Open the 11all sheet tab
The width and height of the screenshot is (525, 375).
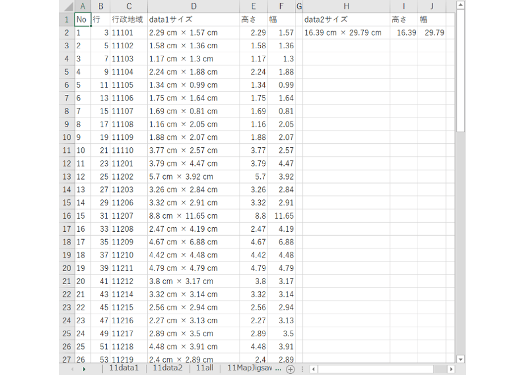click(205, 368)
